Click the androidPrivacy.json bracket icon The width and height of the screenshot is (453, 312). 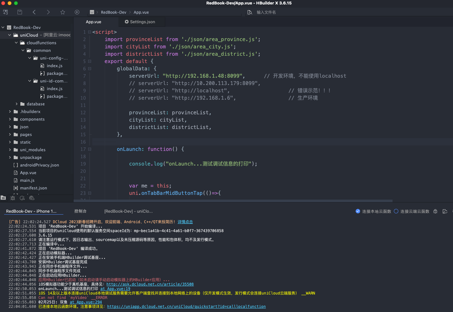[16, 165]
